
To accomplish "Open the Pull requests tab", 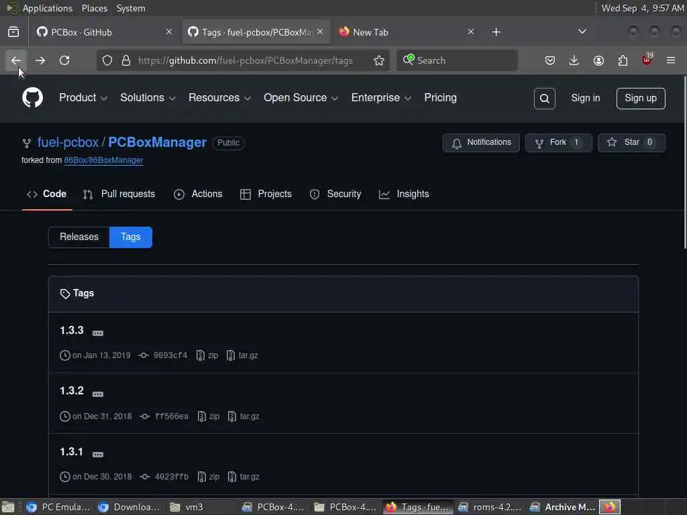I will click(119, 194).
